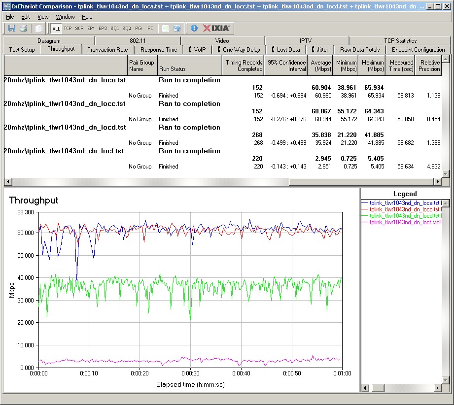Open the Edit menu

(x=26, y=17)
